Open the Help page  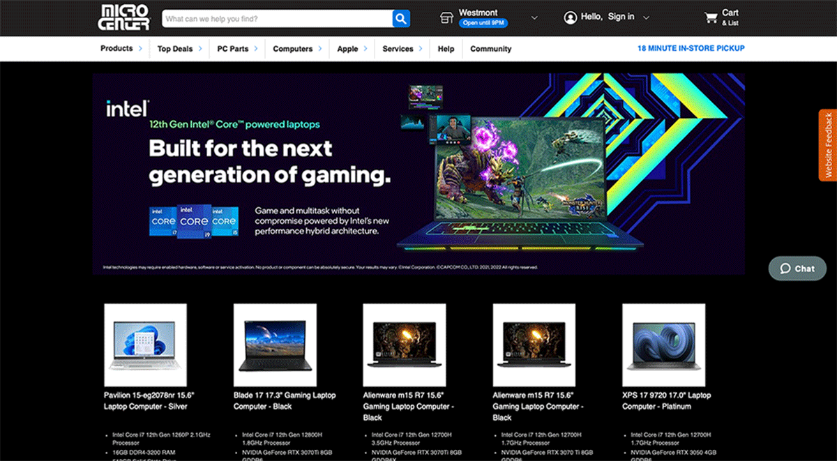point(446,49)
